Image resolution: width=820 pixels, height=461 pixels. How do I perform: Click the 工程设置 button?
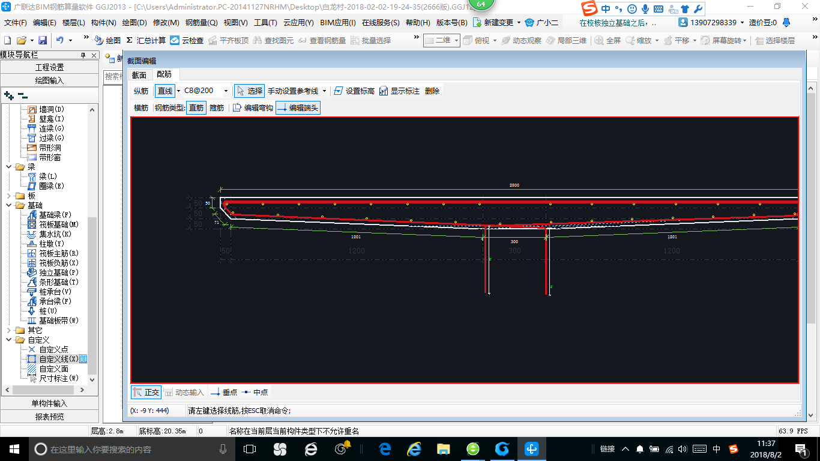pyautogui.click(x=49, y=67)
